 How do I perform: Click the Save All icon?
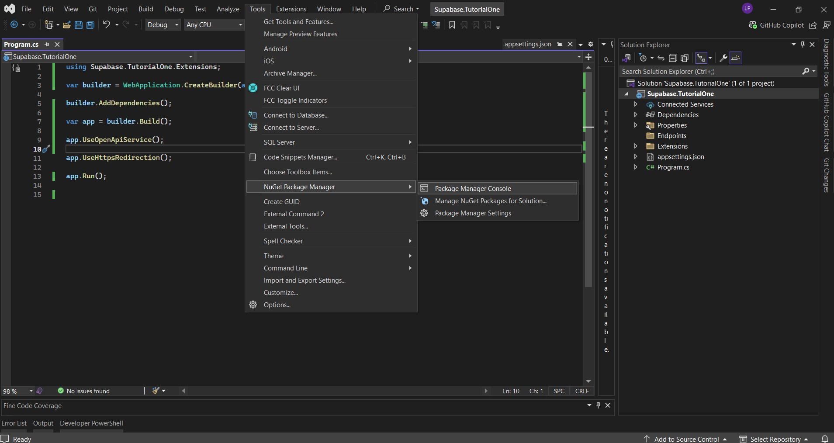point(90,25)
